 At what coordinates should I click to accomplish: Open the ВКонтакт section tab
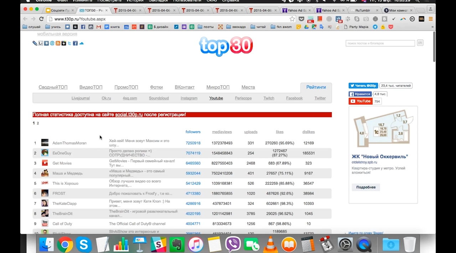(185, 87)
